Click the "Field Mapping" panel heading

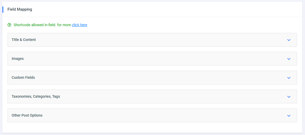point(20,9)
